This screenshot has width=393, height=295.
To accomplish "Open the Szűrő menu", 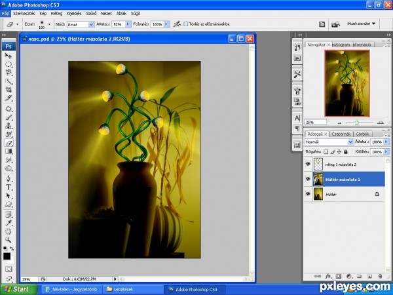I will point(91,13).
